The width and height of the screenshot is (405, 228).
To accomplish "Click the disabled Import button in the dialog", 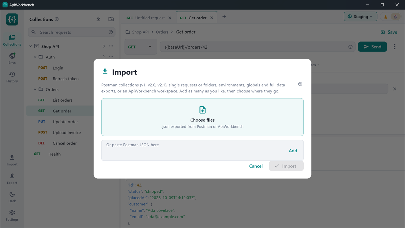I will [x=286, y=166].
